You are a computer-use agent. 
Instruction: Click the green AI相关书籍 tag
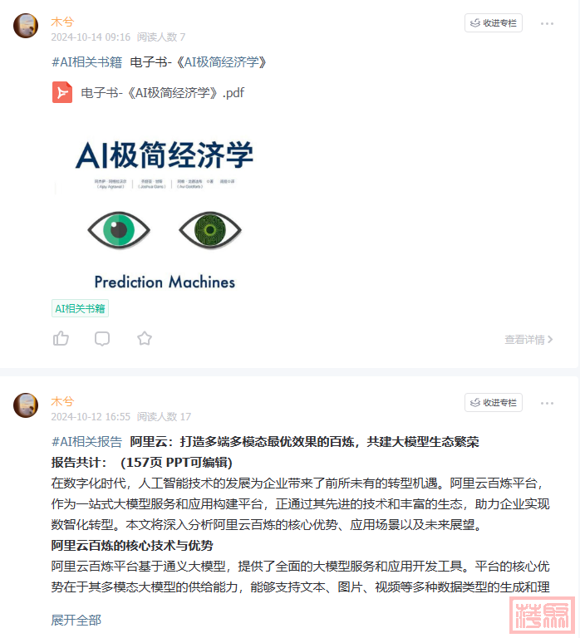80,308
